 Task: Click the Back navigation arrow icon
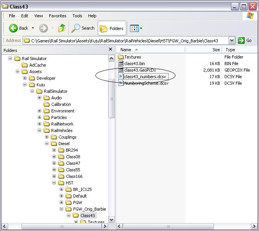coord(13,28)
